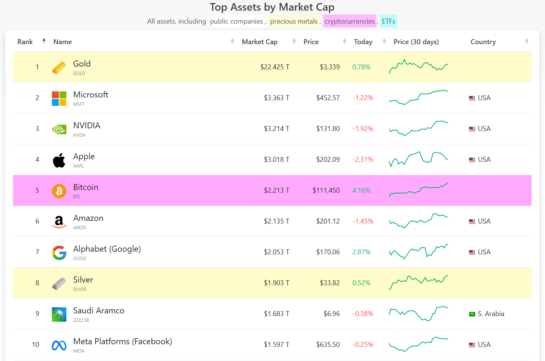The image size is (545, 361).
Task: Click the Microsoft logo icon
Action: (x=59, y=99)
